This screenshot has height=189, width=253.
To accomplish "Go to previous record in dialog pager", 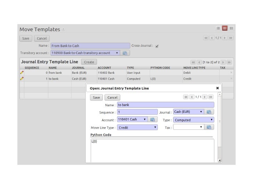I will tap(192, 97).
